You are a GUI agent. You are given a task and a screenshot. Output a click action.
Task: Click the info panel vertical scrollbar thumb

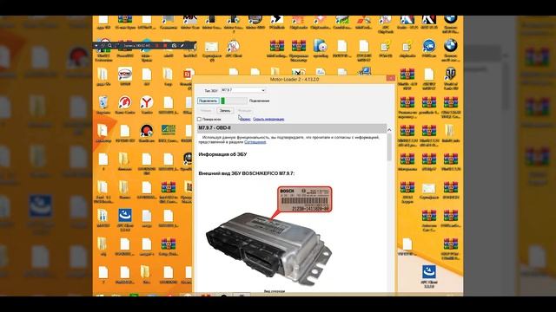point(389,146)
